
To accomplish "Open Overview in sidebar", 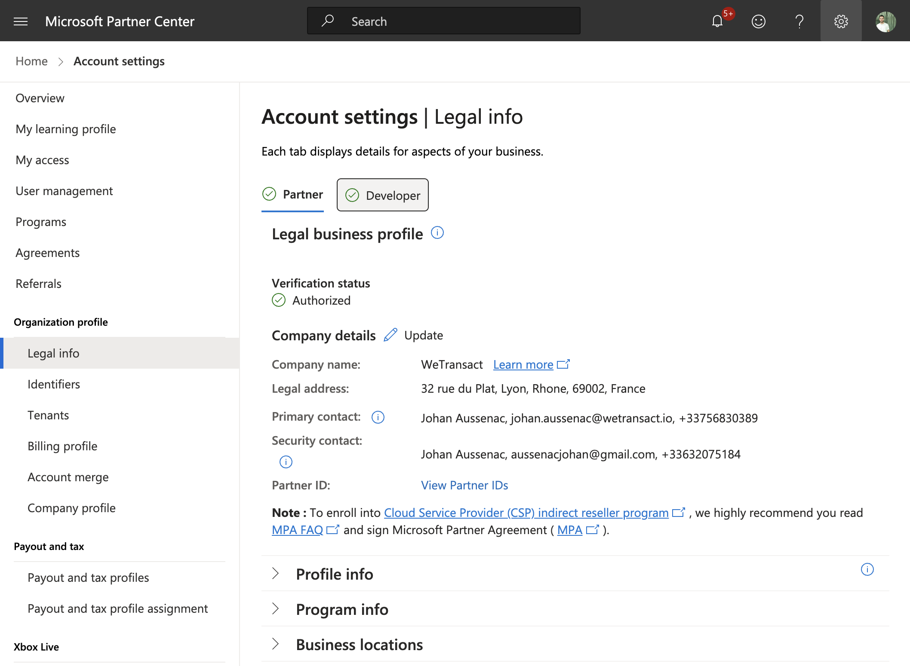I will tap(40, 98).
